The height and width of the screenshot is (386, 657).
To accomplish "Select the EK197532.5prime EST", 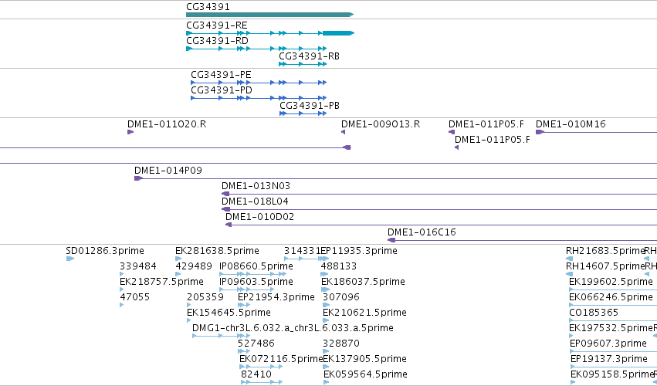I will [x=571, y=336].
